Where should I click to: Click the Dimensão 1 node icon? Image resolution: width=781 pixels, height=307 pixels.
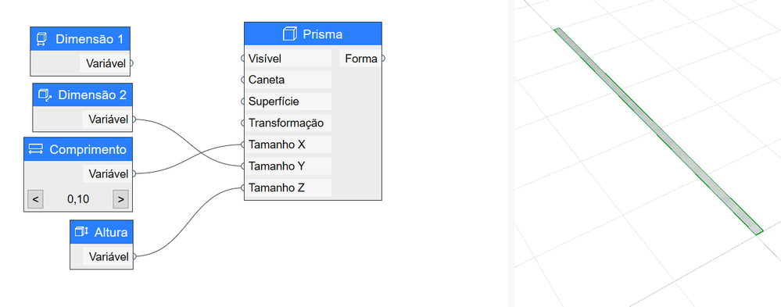(42, 39)
